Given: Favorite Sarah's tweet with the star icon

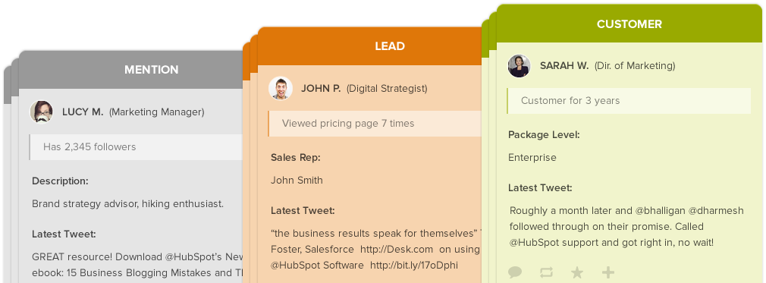Looking at the screenshot, I should point(577,272).
